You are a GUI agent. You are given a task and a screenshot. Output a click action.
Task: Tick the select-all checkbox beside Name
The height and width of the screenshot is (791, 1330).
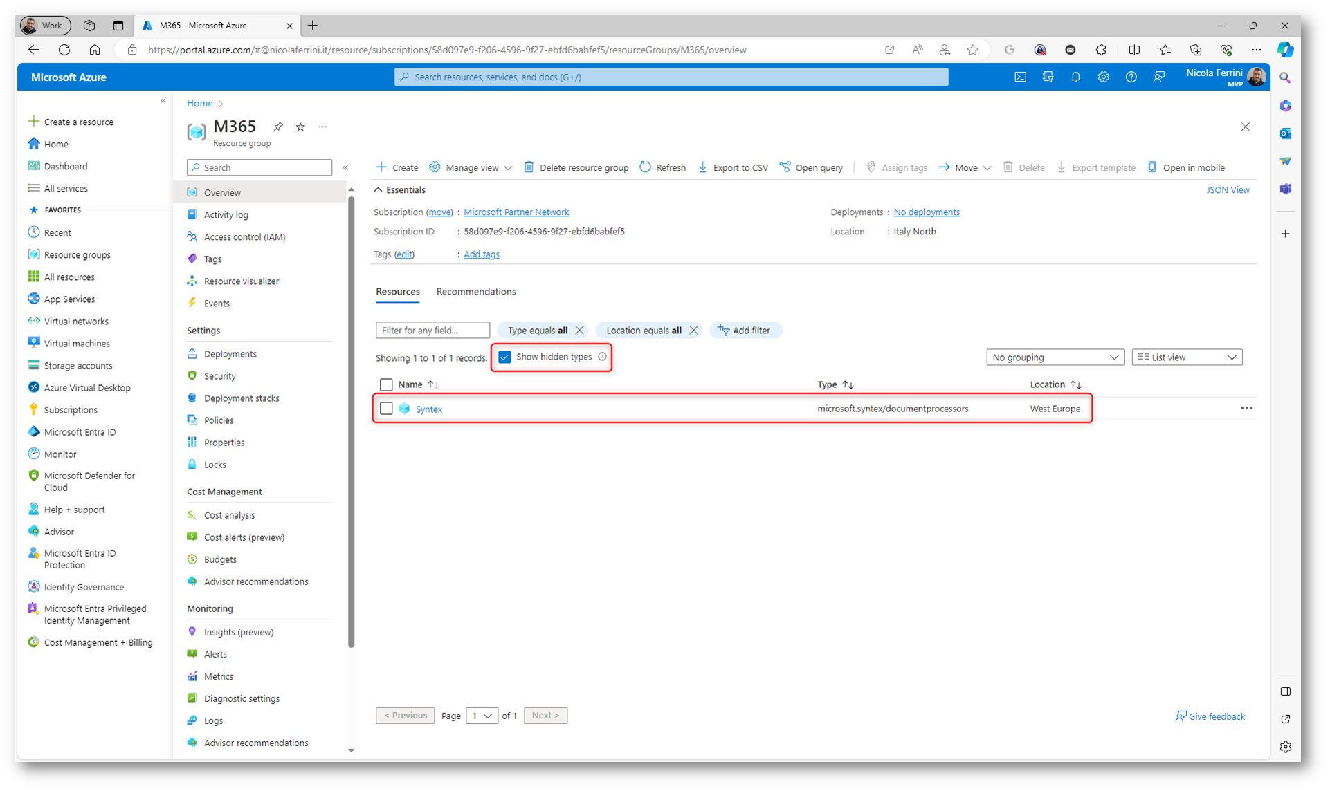pos(386,384)
